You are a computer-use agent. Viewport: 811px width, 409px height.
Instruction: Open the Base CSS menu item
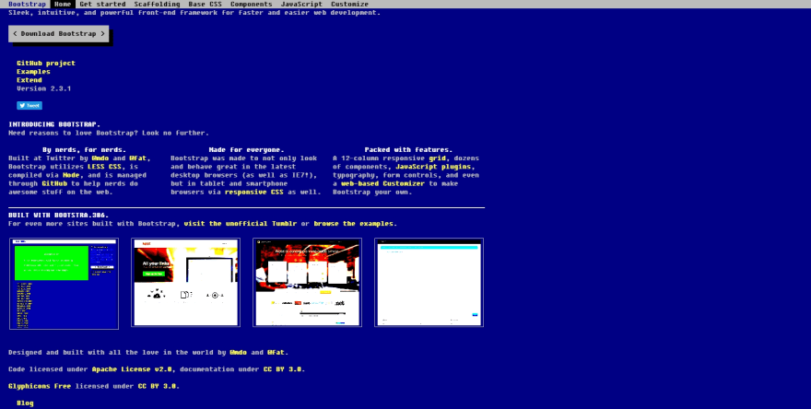(x=205, y=4)
